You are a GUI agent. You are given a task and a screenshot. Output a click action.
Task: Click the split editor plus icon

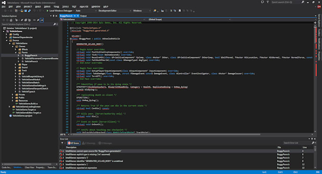[315, 23]
